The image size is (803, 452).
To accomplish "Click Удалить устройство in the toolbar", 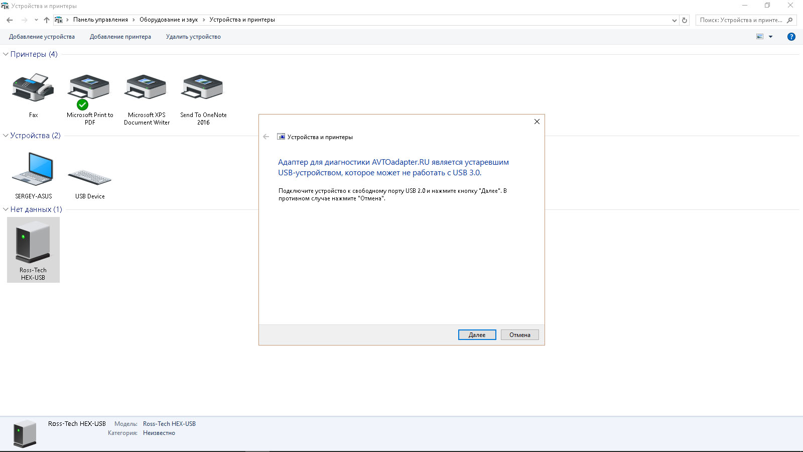I will click(x=193, y=37).
